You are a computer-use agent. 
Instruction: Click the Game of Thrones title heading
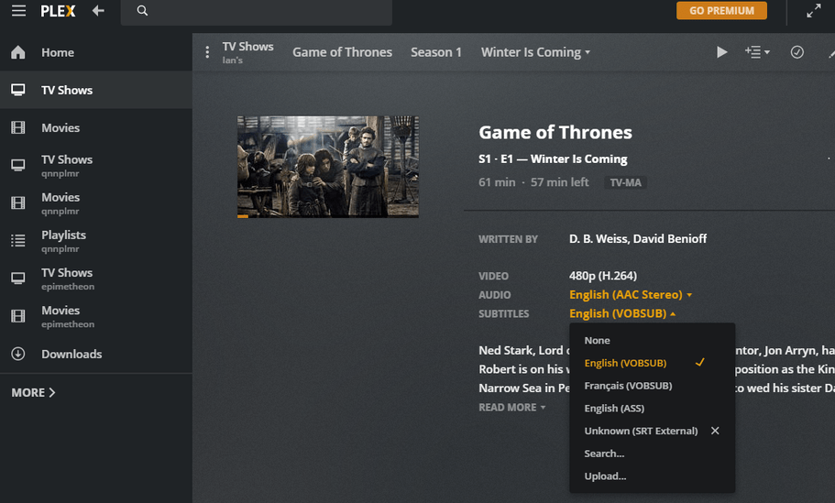point(555,132)
